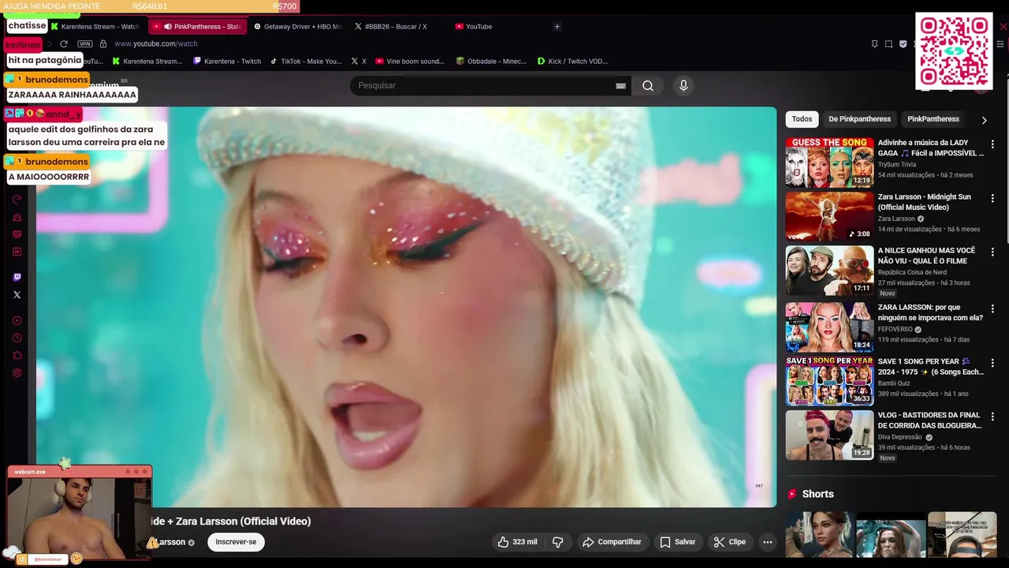Open Obbadale - Minec bookmark

click(491, 61)
